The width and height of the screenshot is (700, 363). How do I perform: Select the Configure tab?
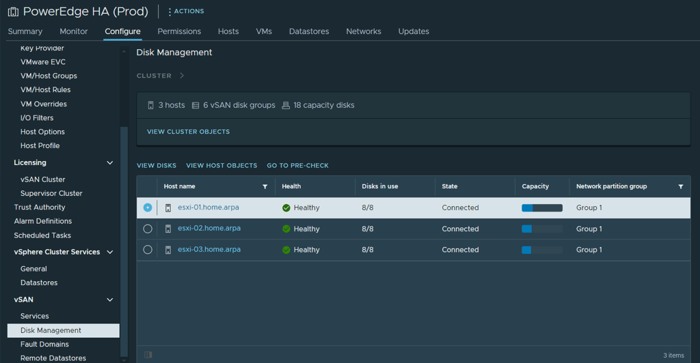(123, 31)
